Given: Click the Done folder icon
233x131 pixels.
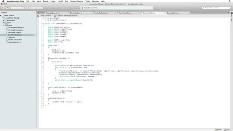Looking at the screenshot, I should [5, 23].
